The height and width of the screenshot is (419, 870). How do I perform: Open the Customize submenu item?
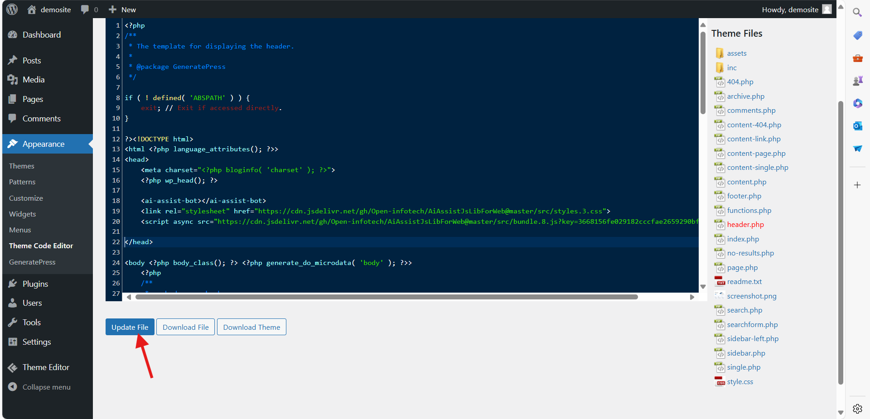point(26,198)
